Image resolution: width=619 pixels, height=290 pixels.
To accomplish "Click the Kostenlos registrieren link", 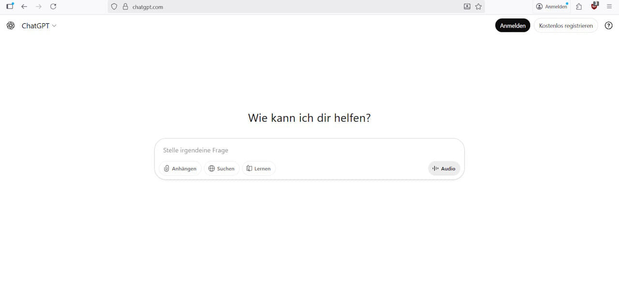I will (566, 25).
